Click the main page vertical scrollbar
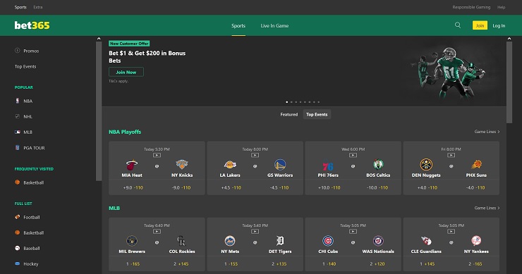This screenshot has height=274, width=522. (509, 82)
